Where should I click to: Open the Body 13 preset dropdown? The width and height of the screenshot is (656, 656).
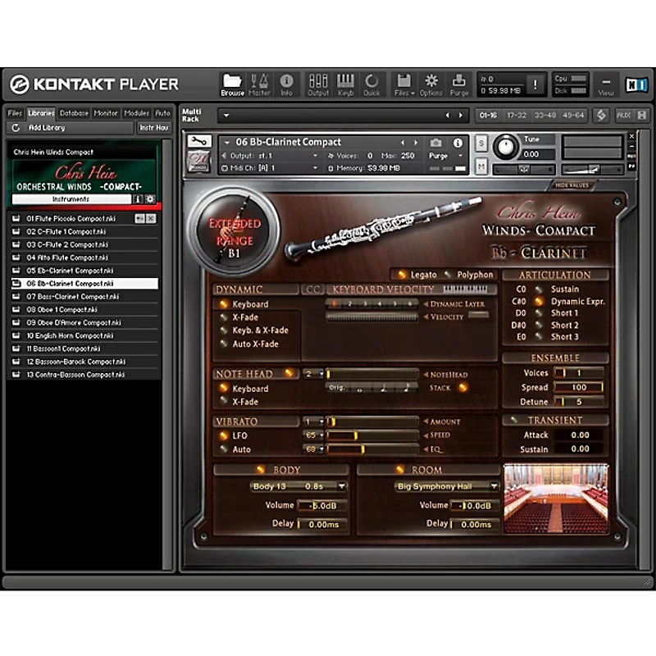tap(299, 486)
